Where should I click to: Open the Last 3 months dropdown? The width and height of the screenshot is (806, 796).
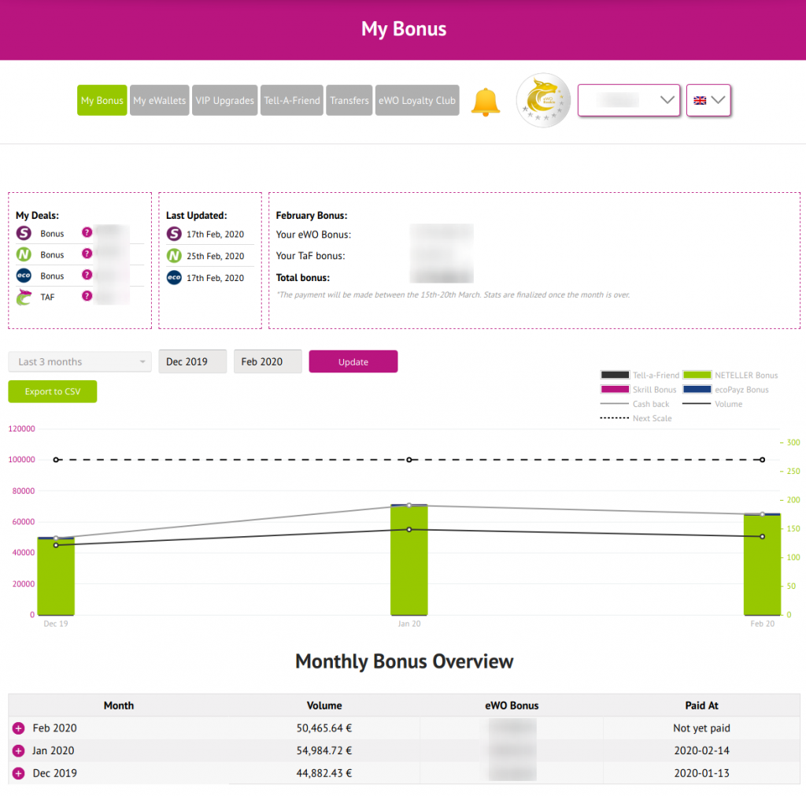click(x=79, y=361)
